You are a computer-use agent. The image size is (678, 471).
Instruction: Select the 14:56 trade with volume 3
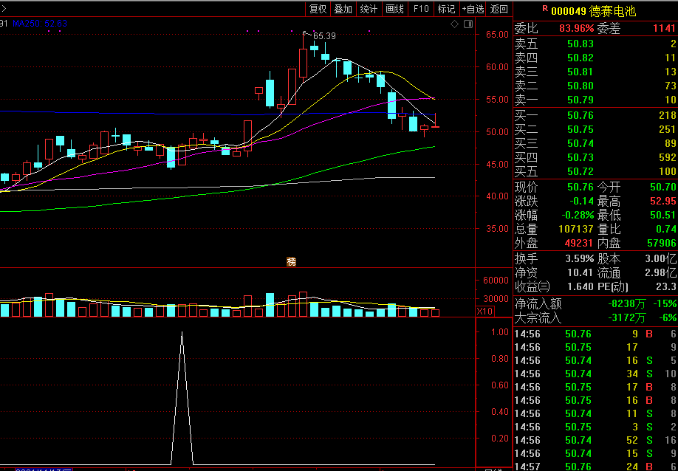[595, 427]
